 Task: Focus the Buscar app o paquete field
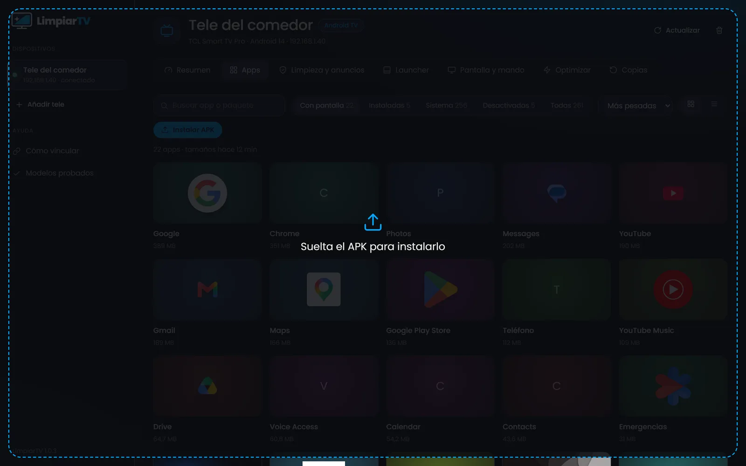(x=219, y=105)
